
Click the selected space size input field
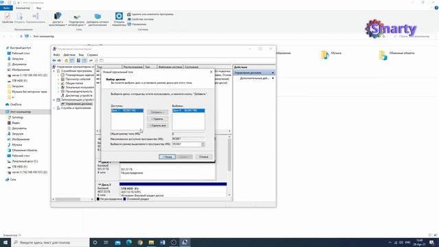click(187, 144)
